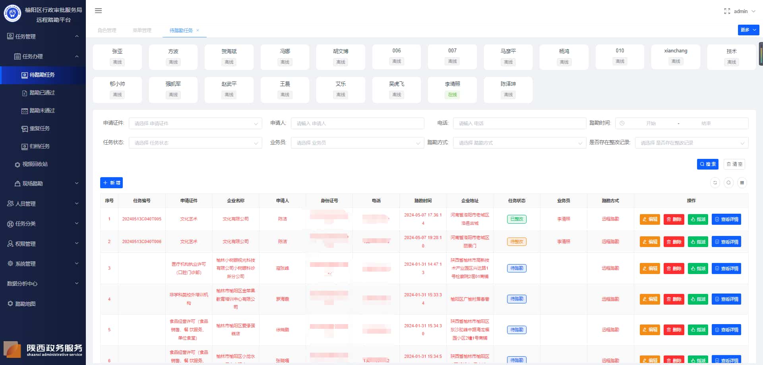Open the column settings grid icon
763x365 pixels.
tap(742, 183)
